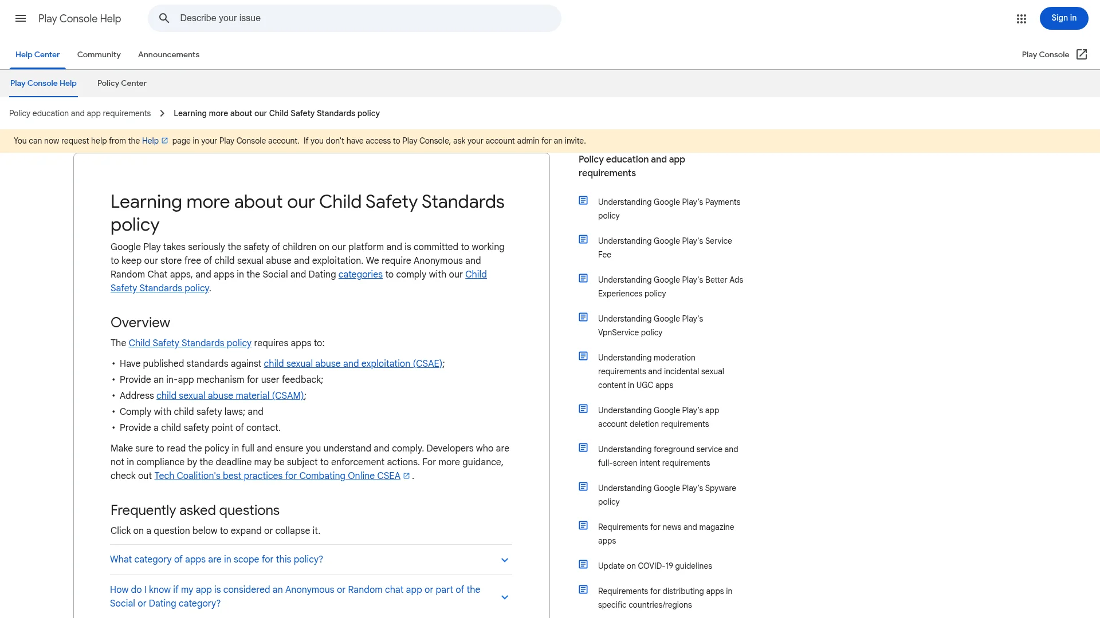Viewport: 1100px width, 618px height.
Task: Open the Google apps grid
Action: click(1021, 18)
